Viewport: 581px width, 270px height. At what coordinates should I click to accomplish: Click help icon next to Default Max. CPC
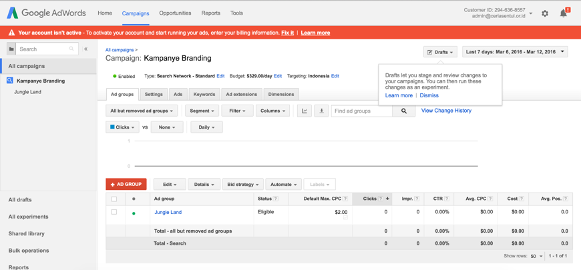point(345,199)
